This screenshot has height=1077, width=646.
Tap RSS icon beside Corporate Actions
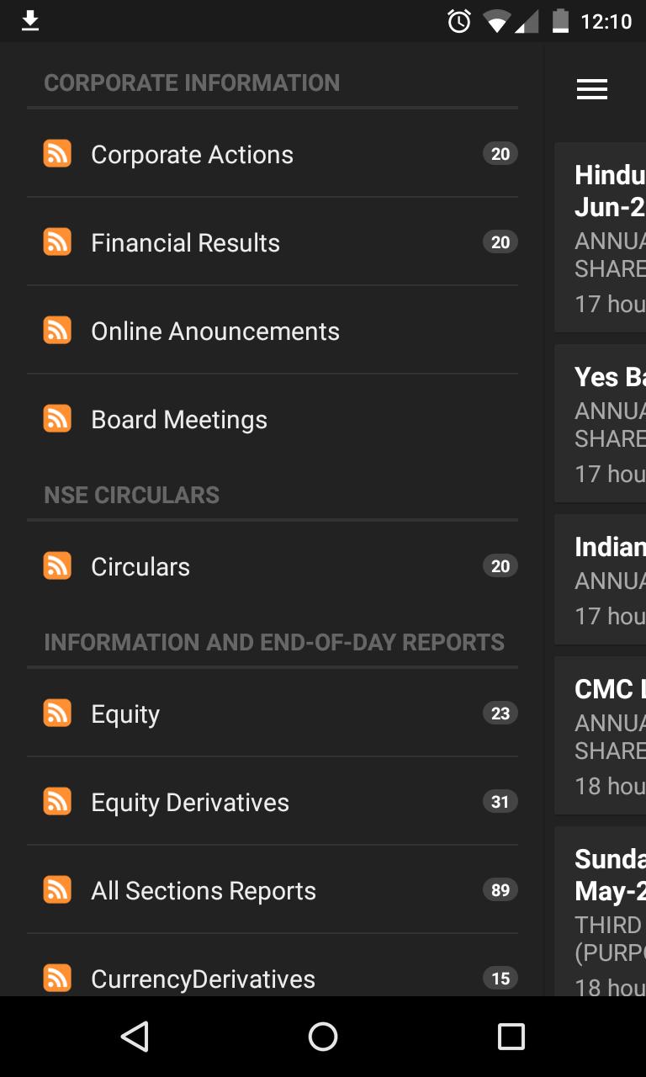pos(57,154)
